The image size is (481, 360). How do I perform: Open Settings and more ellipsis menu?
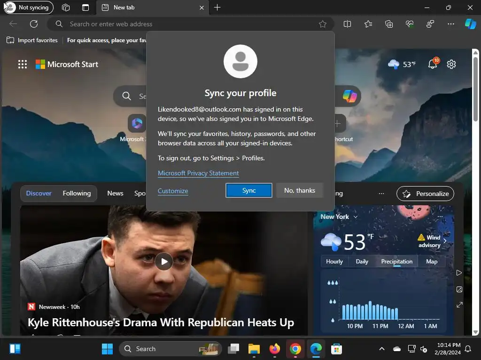pyautogui.click(x=450, y=24)
